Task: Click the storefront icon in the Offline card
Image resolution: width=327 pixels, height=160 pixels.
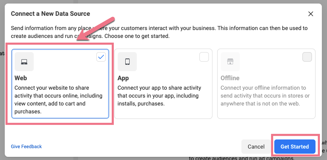Action: (230, 62)
